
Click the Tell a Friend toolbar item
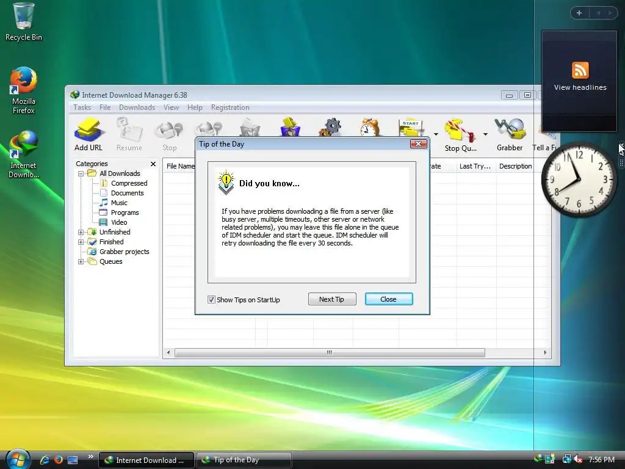click(x=544, y=137)
